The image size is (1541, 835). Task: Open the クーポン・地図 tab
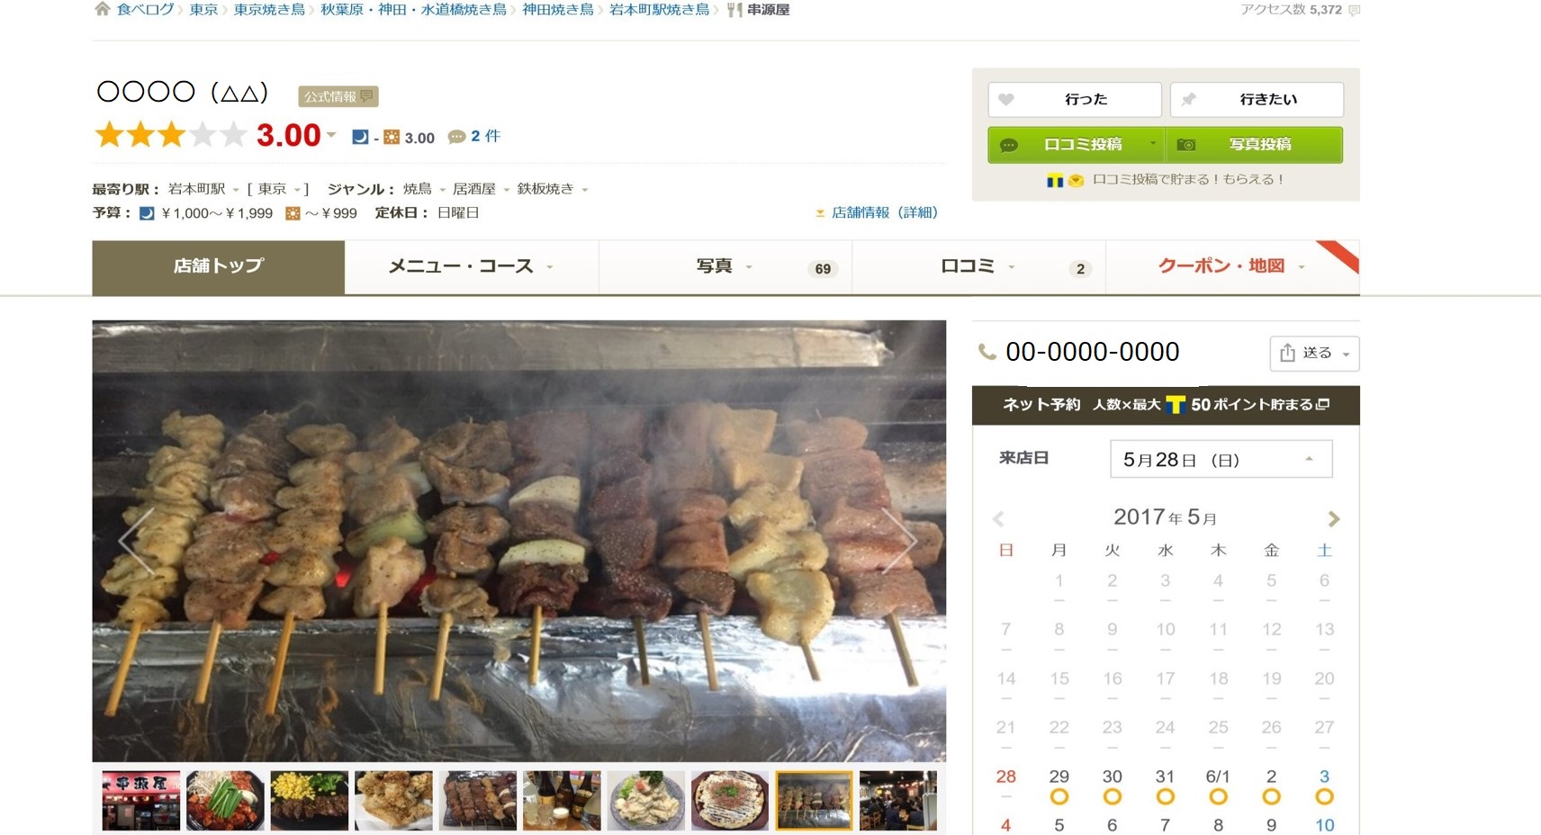coord(1232,266)
